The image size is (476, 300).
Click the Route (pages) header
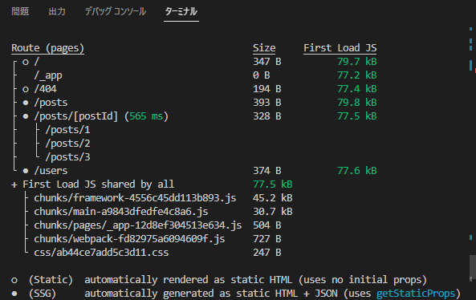[47, 48]
